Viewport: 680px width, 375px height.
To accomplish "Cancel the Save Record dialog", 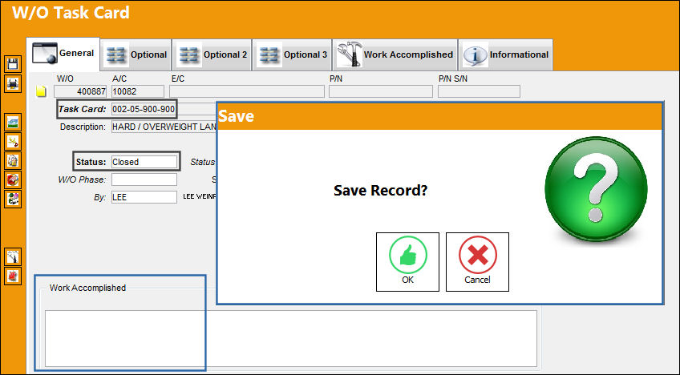I will [x=477, y=262].
